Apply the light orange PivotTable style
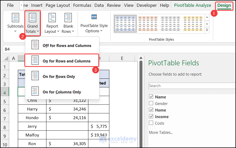The width and height of the screenshot is (236, 148). (148, 24)
